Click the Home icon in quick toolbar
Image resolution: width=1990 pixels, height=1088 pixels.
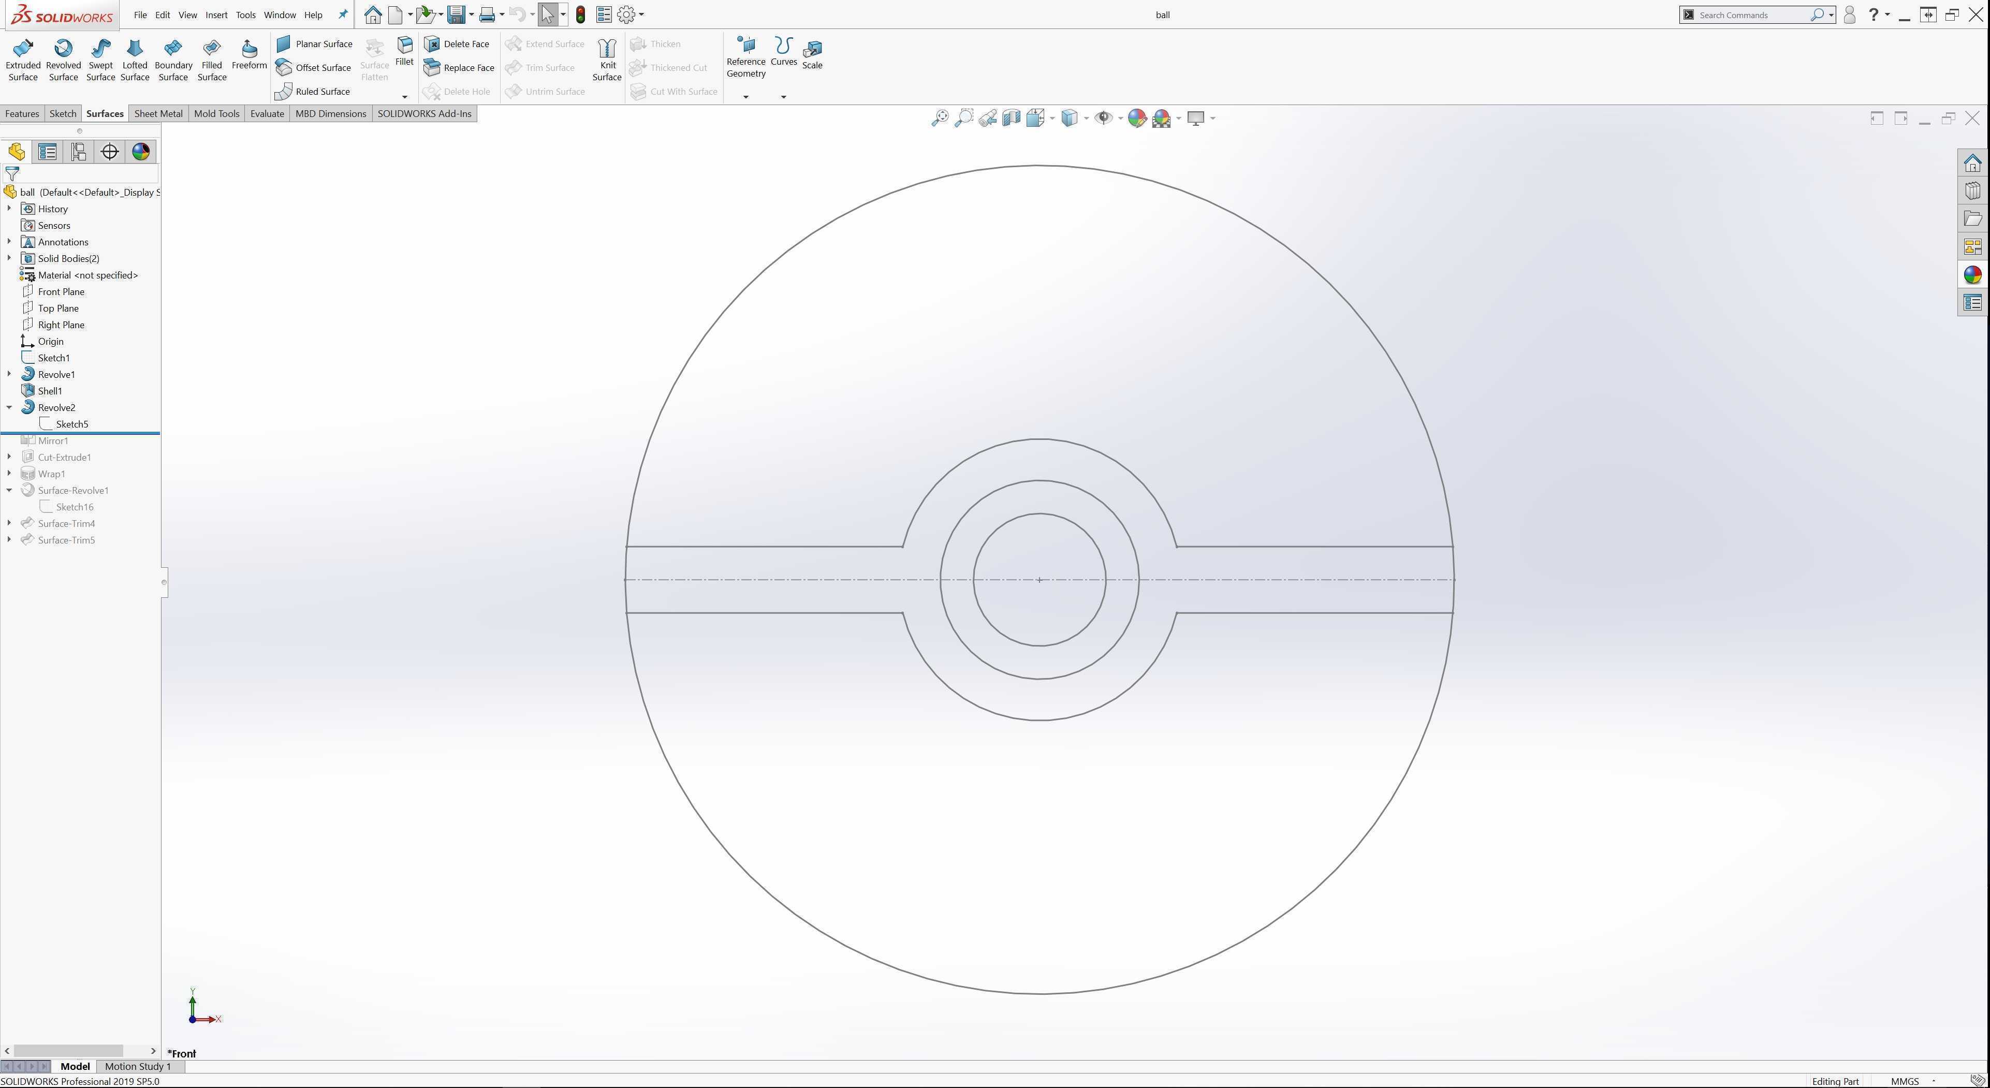(x=373, y=14)
